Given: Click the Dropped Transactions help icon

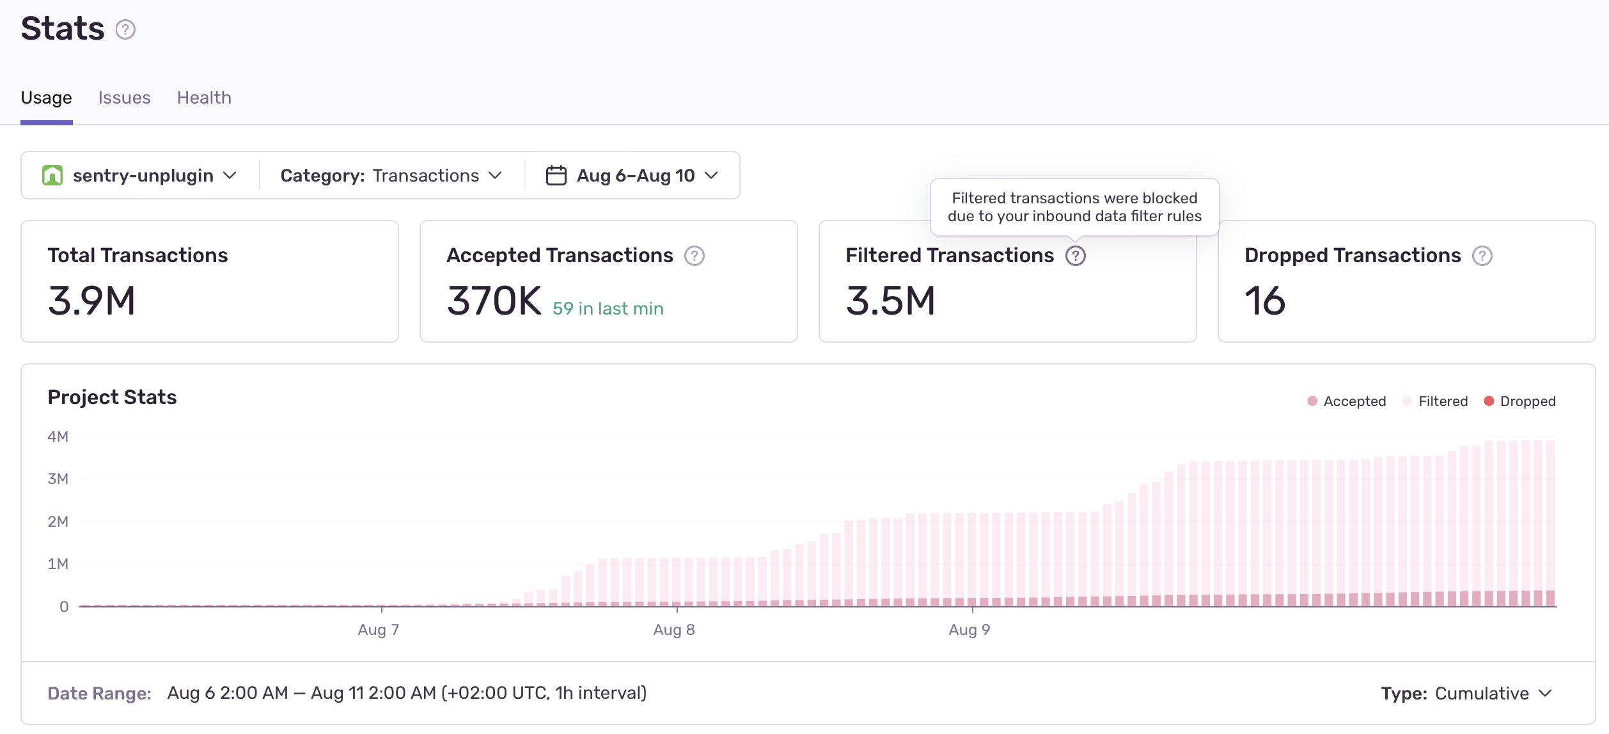Looking at the screenshot, I should point(1482,256).
